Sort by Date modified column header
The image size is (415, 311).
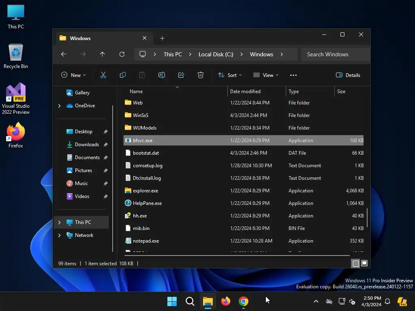(257, 92)
